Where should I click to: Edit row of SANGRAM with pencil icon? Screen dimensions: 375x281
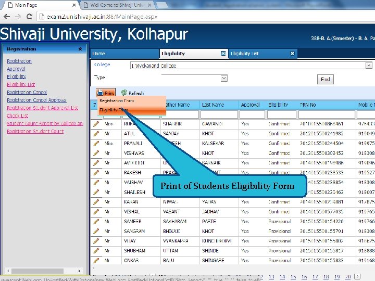[96, 231]
